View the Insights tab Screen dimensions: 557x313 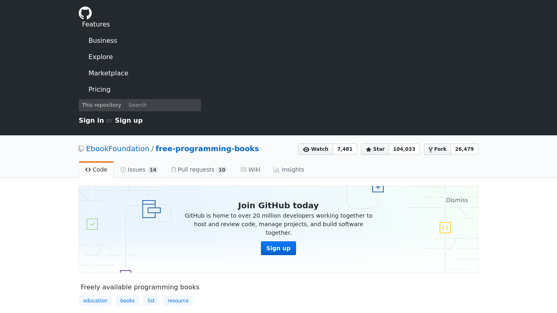(x=289, y=170)
